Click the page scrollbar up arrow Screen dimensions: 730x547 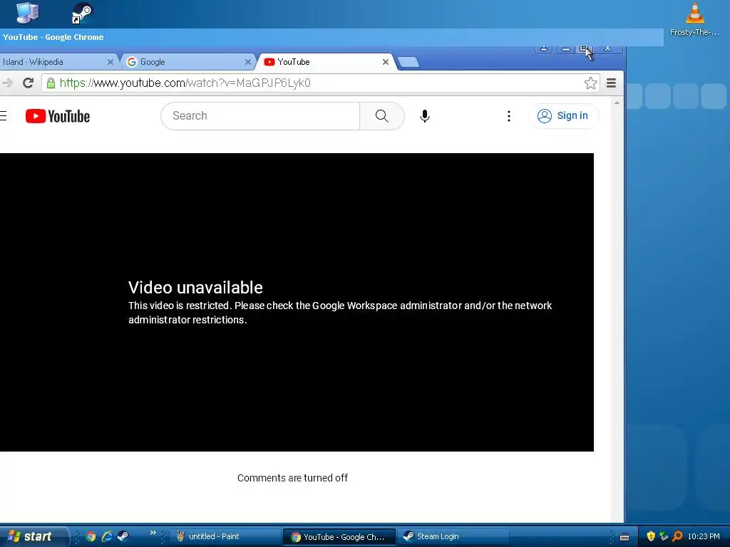(617, 103)
